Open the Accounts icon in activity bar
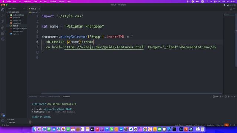237x133 pixels. [x=3, y=115]
